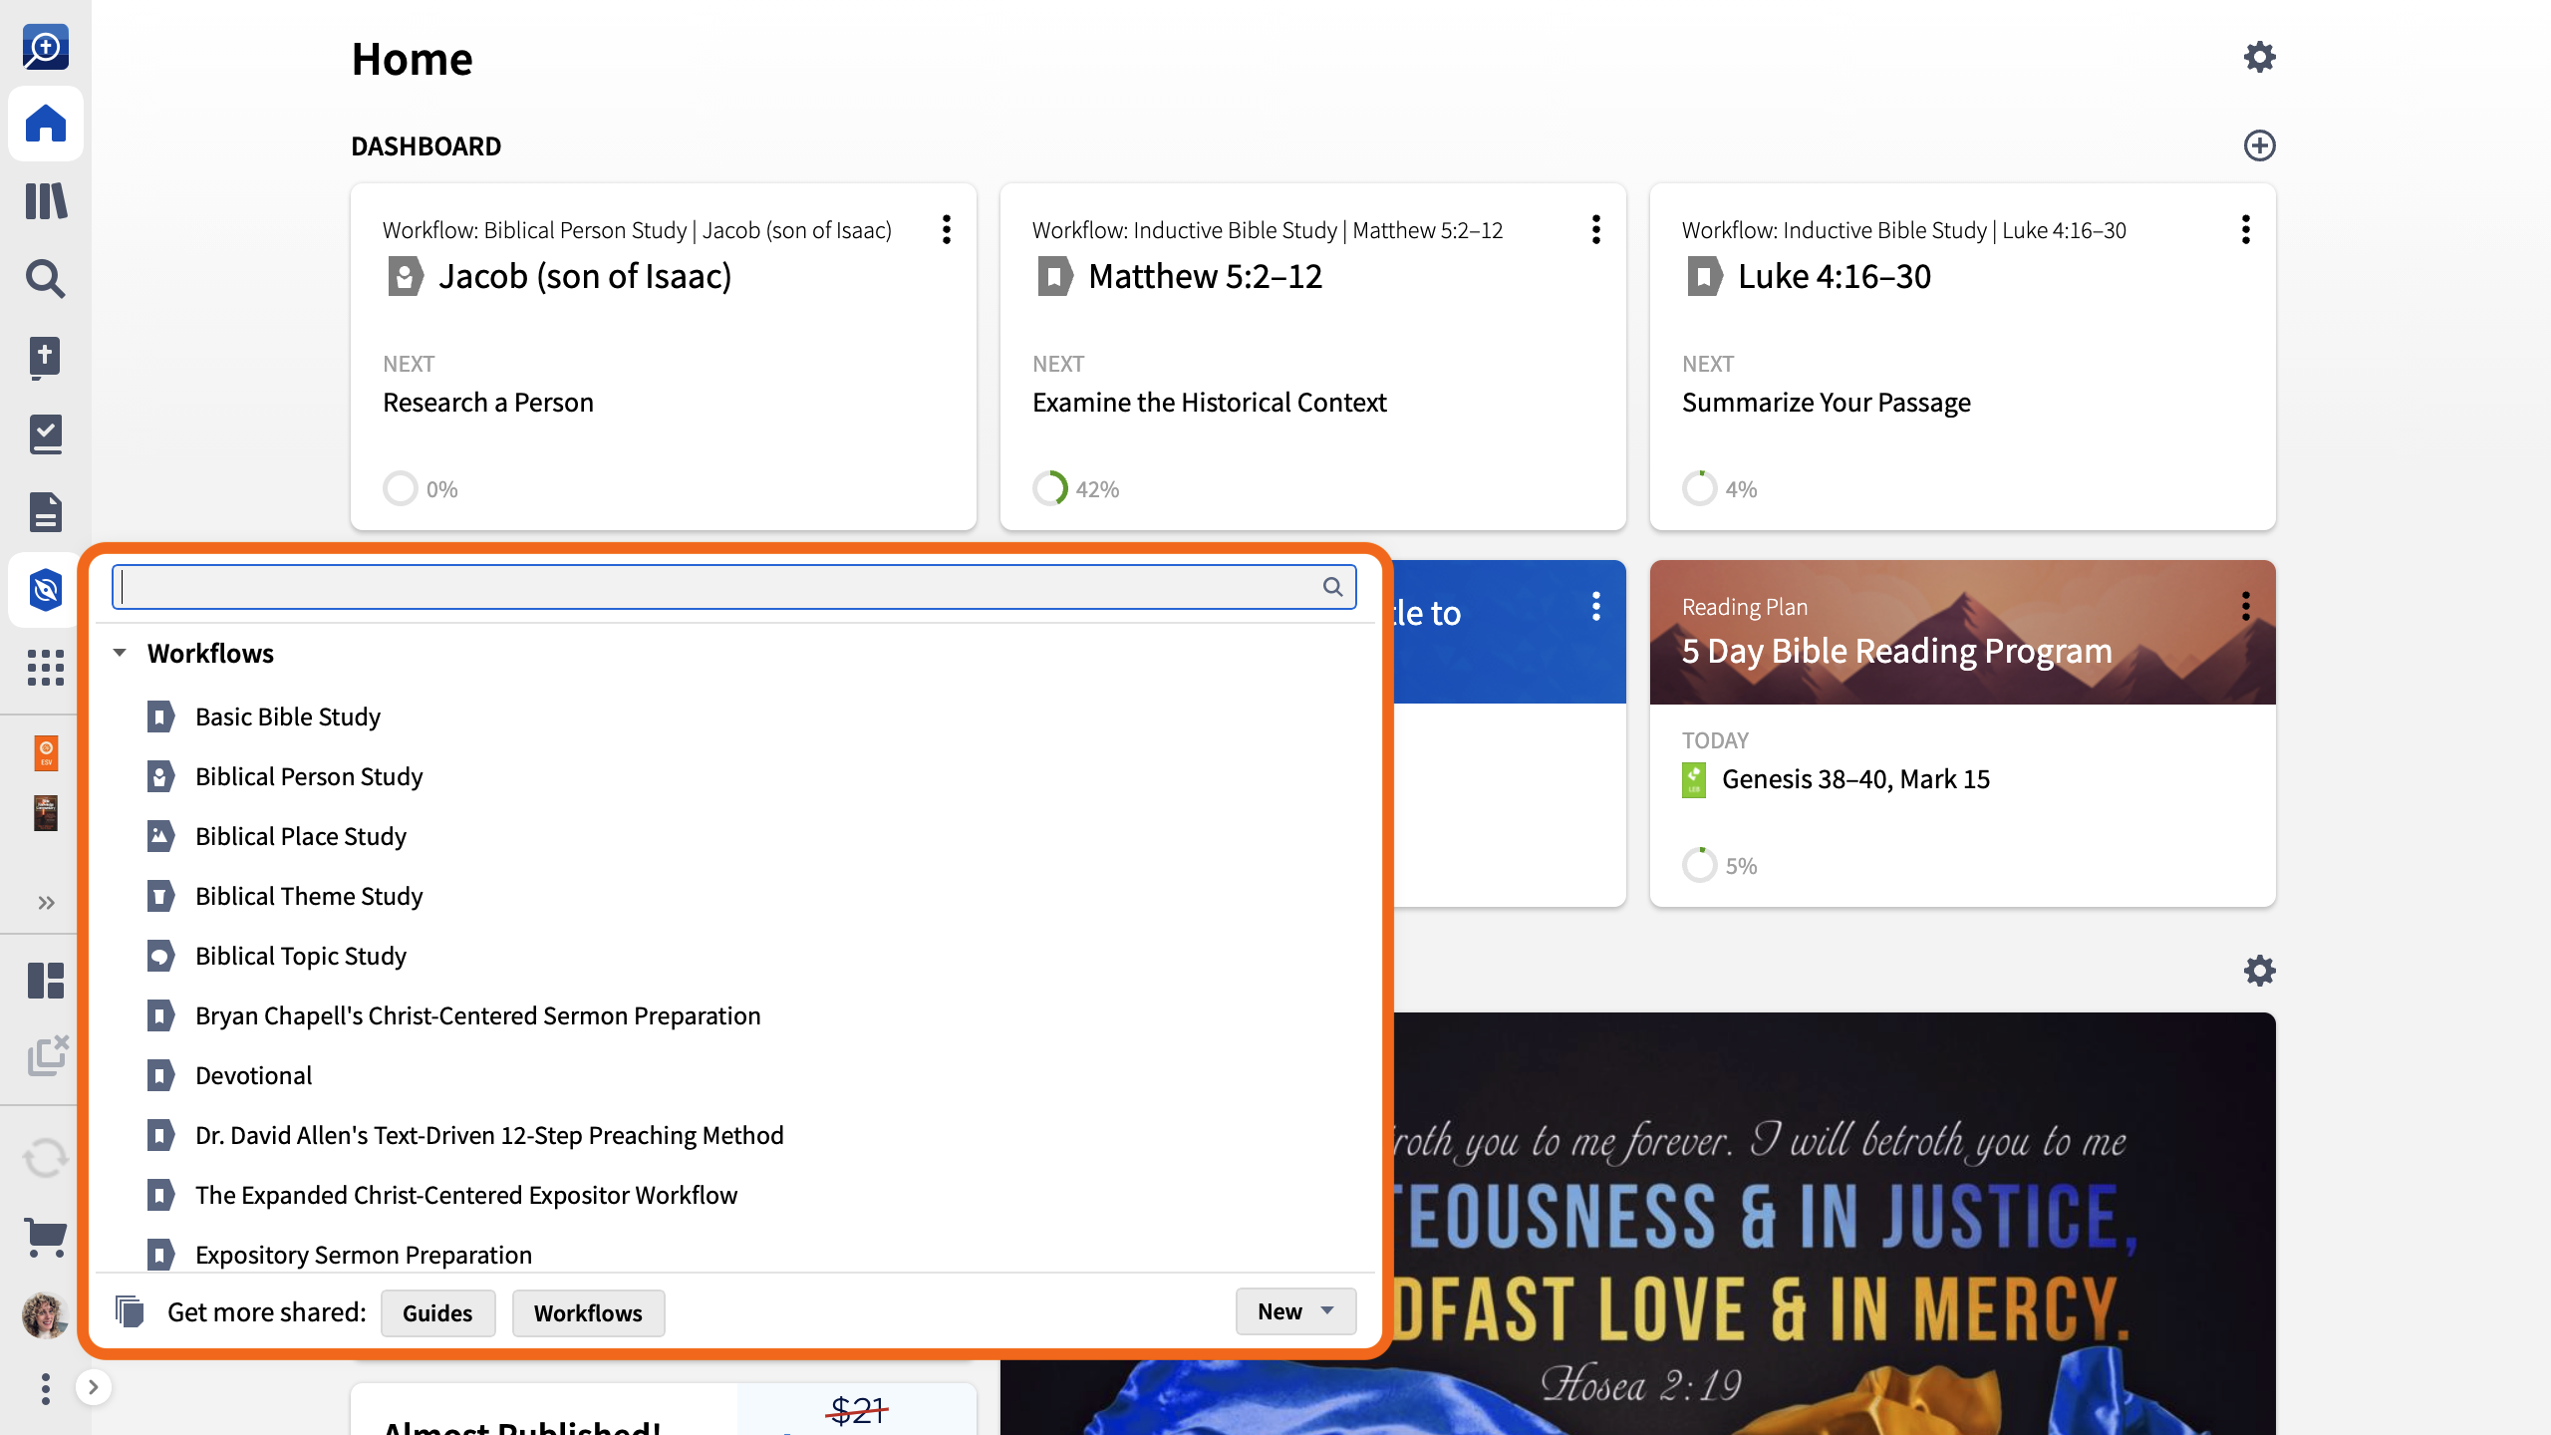This screenshot has height=1435, width=2551.
Task: Open the Logos search app icon
Action: coord(46,47)
